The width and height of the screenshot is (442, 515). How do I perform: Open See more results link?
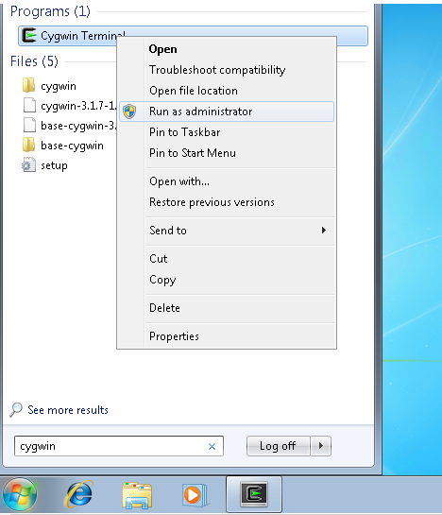pos(68,410)
